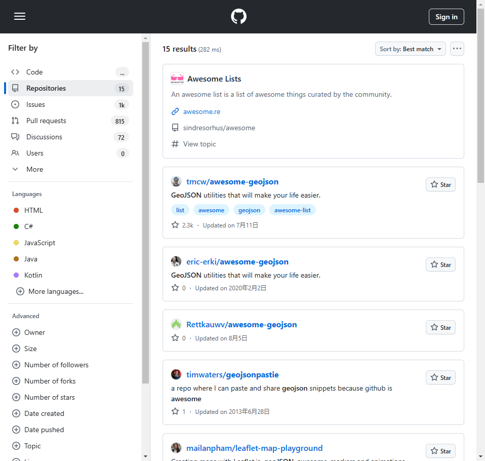The width and height of the screenshot is (485, 461).
Task: Open timwaters/geojsonpastie repository
Action: click(232, 375)
